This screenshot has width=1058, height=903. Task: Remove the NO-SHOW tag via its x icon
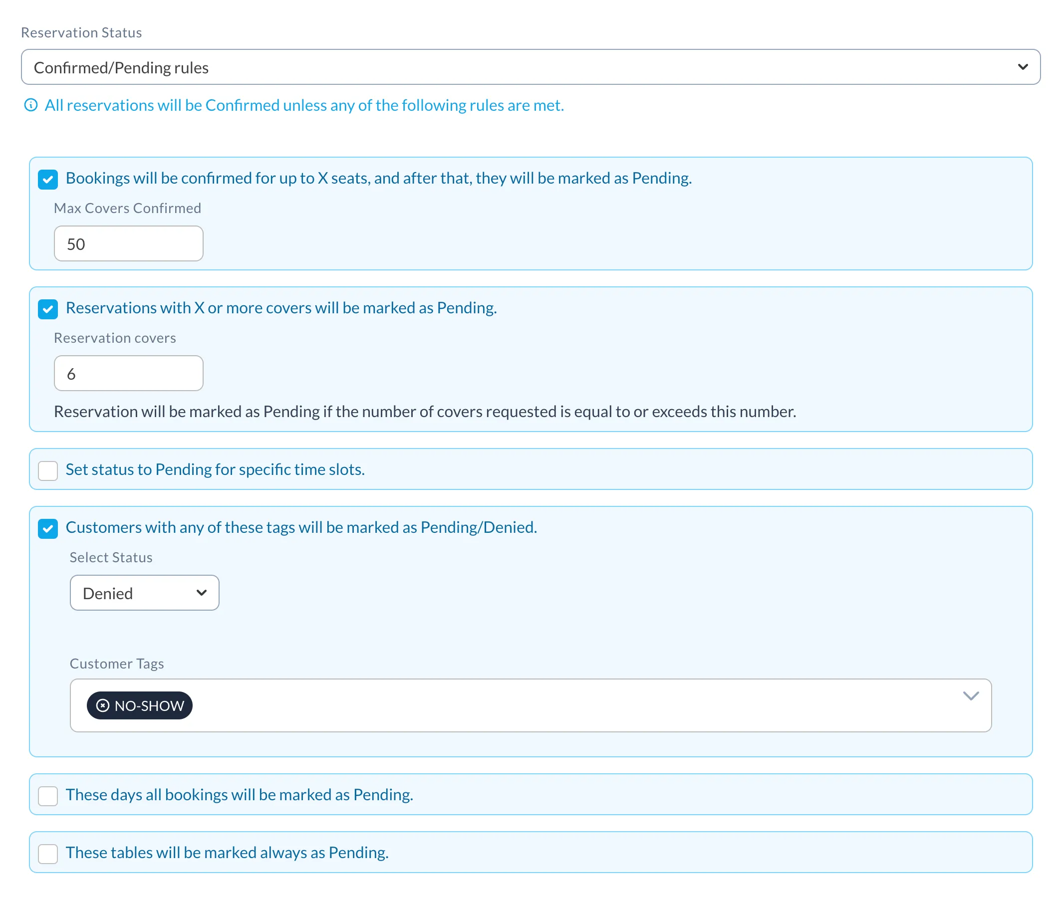pyautogui.click(x=103, y=705)
